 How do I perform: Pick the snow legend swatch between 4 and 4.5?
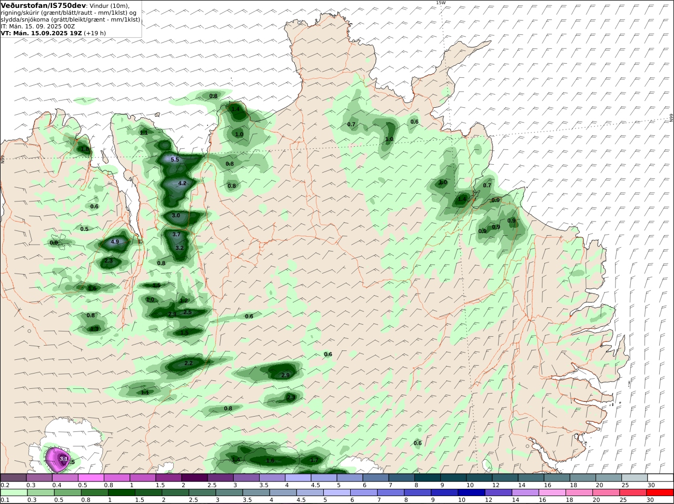pos(298,477)
